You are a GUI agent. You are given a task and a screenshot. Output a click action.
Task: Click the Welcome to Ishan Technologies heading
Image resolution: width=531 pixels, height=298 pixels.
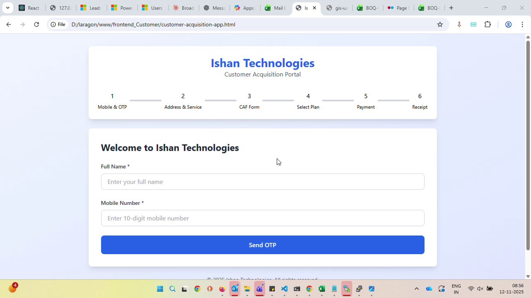[170, 148]
